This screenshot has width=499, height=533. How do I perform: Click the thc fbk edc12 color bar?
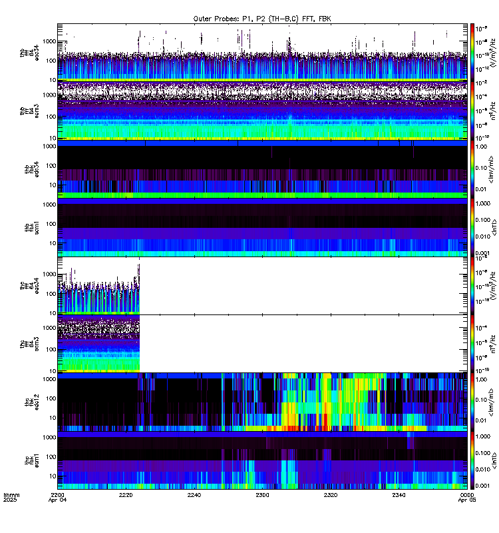click(472, 402)
